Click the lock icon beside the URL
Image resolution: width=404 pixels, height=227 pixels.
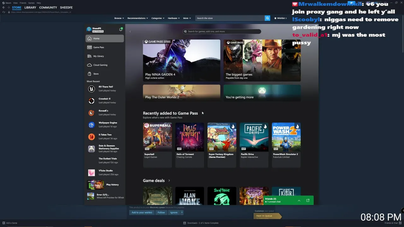click(x=9, y=12)
